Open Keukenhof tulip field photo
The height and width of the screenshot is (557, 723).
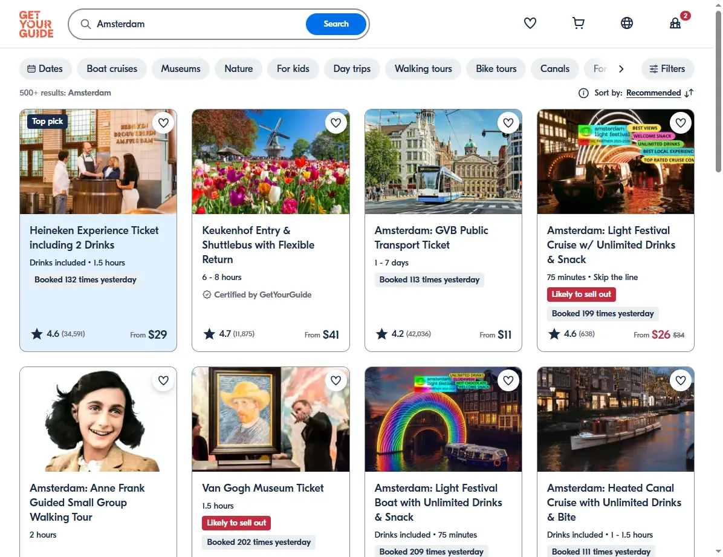coord(271,161)
